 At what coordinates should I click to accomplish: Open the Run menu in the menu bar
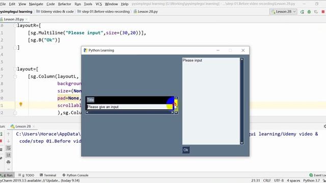[x=77, y=4]
